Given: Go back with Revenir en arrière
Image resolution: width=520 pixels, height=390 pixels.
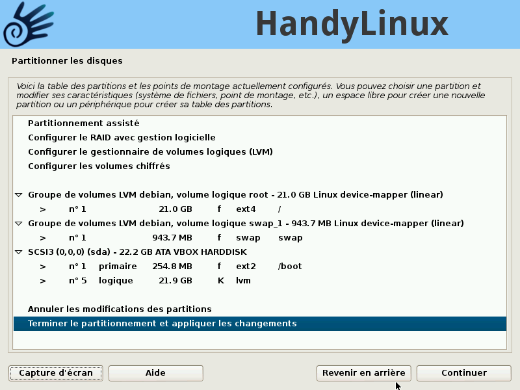Looking at the screenshot, I should [363, 373].
